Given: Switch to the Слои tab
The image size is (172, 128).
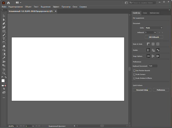Looking at the screenshot, I should coord(145,13).
